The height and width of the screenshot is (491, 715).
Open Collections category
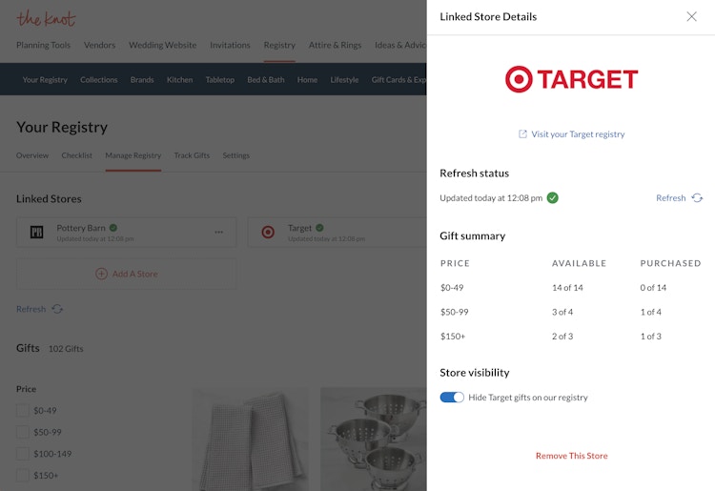pos(98,80)
